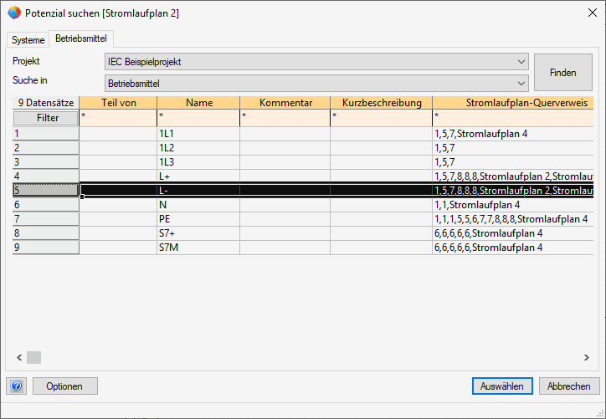Switch to the Systeme tab
The image size is (606, 419).
[x=28, y=40]
